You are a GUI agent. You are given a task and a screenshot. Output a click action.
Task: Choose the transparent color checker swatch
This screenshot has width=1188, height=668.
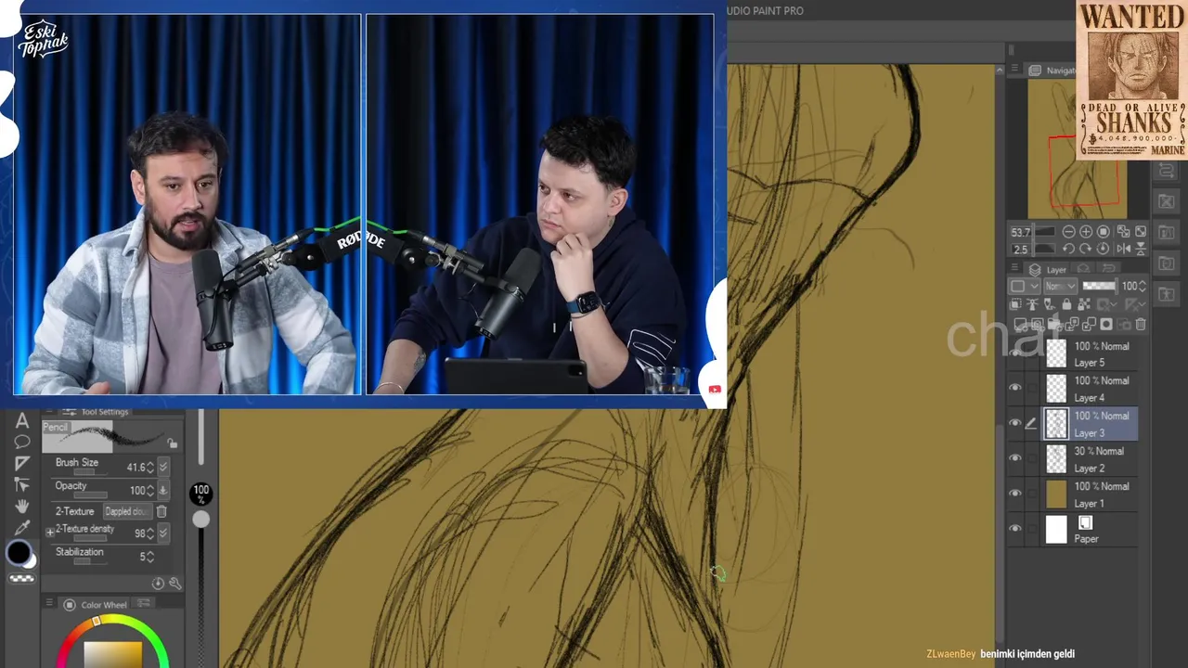pyautogui.click(x=21, y=579)
